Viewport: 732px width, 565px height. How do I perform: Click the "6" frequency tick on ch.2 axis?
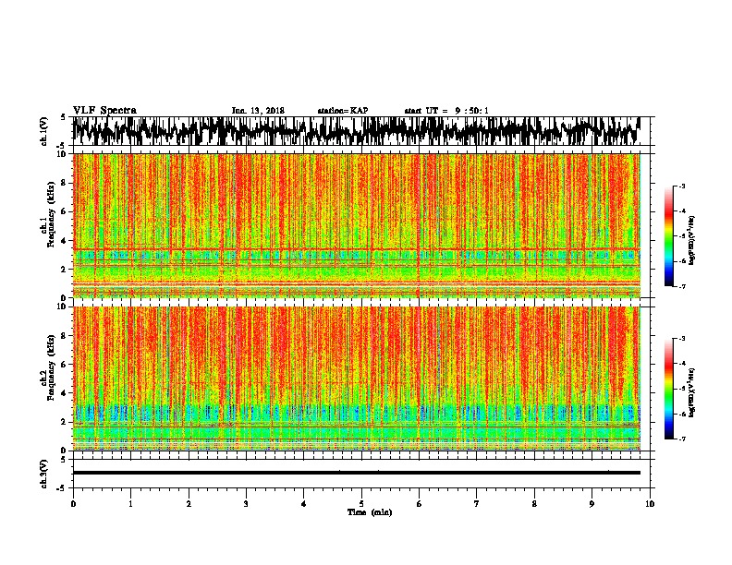tap(65, 365)
